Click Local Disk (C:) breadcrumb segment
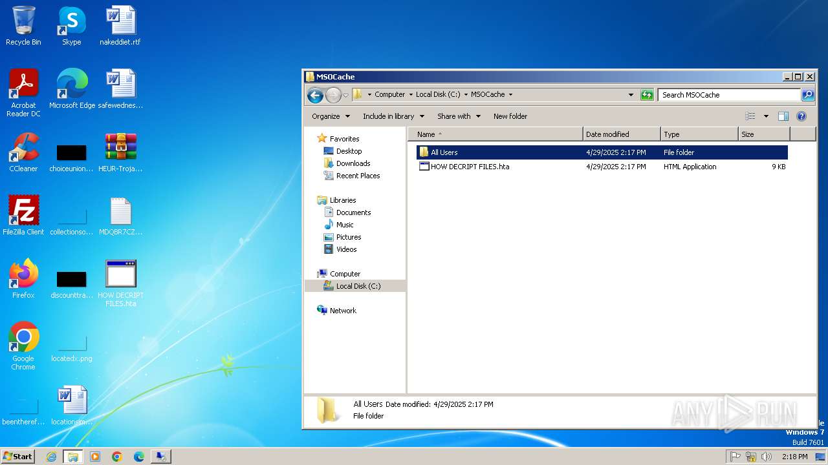Image resolution: width=828 pixels, height=465 pixels. click(438, 94)
